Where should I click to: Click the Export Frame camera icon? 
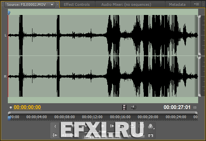tap(151, 135)
